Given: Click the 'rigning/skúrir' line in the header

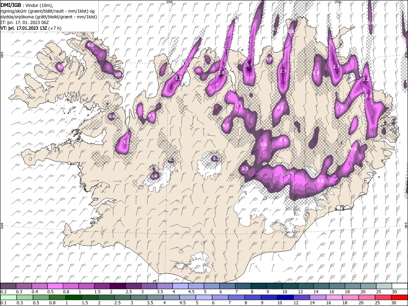Looking at the screenshot, I should click(x=47, y=11).
